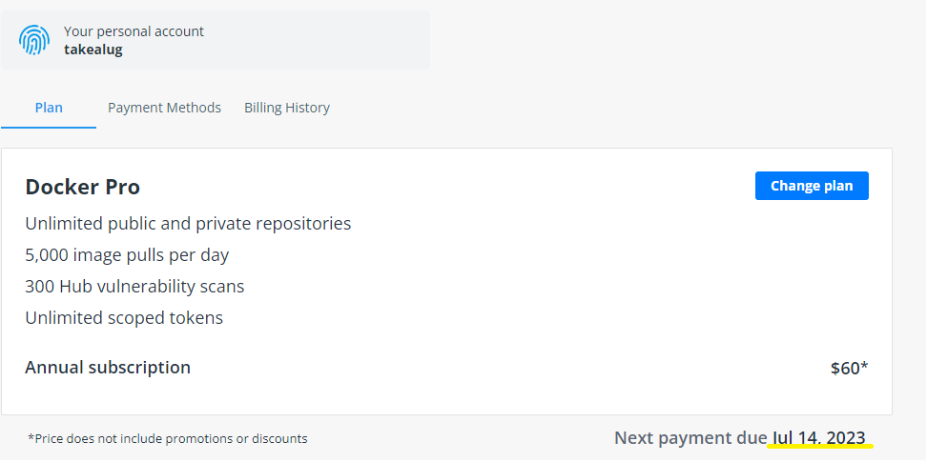Screen dimensions: 927x462
Task: Click the fingerprint account icon
Action: [x=34, y=40]
